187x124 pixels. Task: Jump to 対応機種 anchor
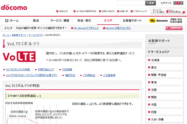pos(67,69)
